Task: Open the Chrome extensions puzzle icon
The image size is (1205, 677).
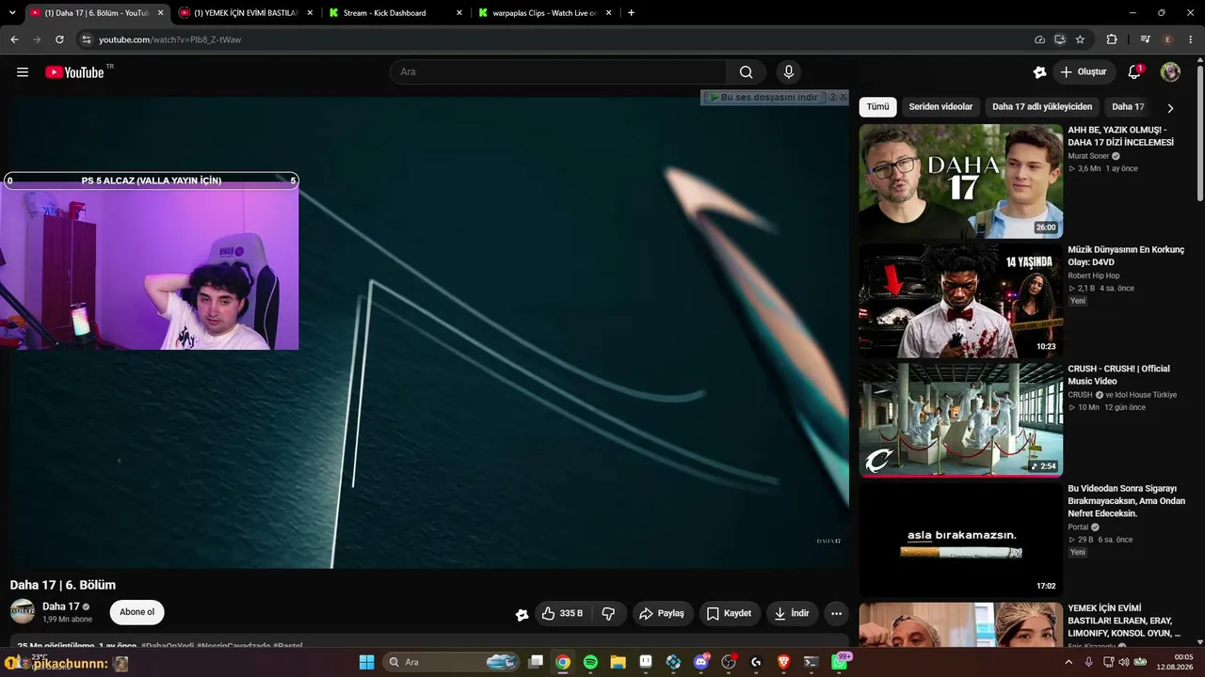Action: click(1112, 39)
